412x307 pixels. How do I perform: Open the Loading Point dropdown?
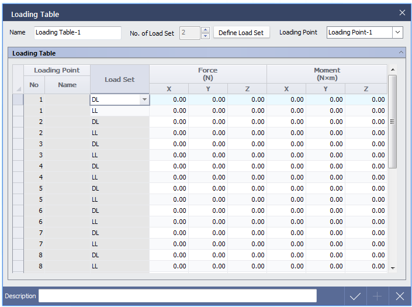pos(397,33)
